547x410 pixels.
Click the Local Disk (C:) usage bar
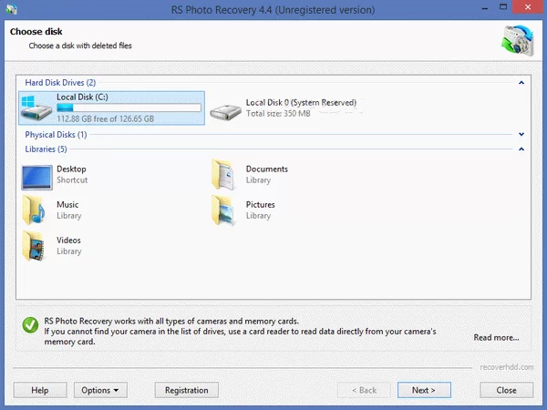[x=129, y=108]
